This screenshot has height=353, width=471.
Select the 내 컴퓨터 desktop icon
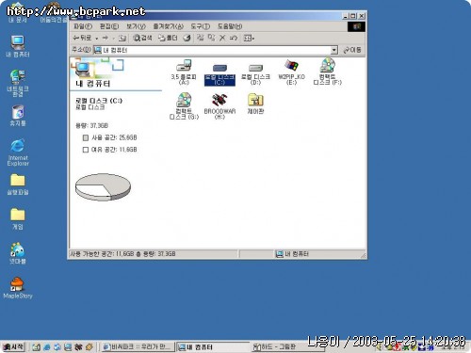[18, 46]
